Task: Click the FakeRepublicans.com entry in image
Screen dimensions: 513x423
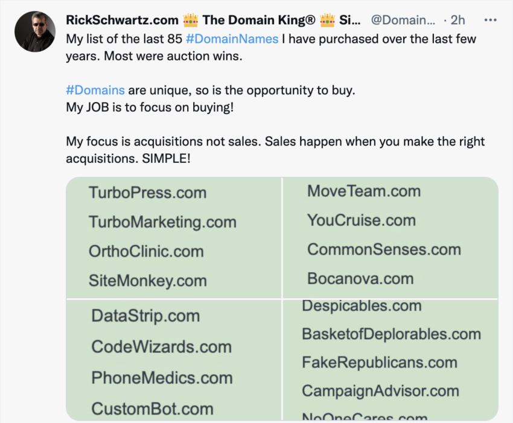Action: [380, 363]
